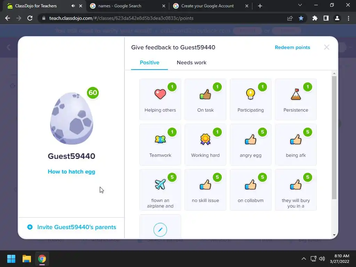This screenshot has height=267, width=356.
Task: Close the ClassDojo for Teachers tab
Action: [81, 6]
